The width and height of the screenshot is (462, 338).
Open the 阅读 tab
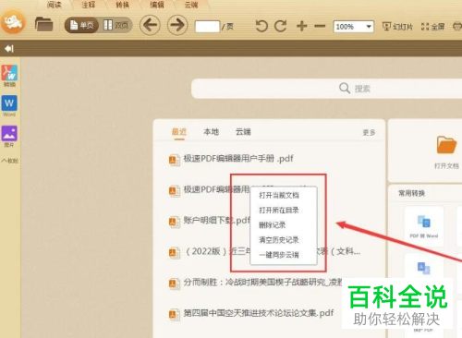pos(55,5)
